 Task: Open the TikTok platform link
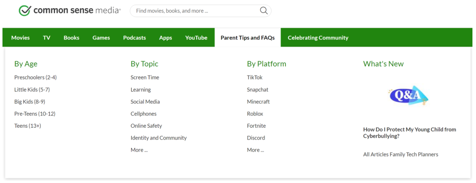(x=255, y=78)
